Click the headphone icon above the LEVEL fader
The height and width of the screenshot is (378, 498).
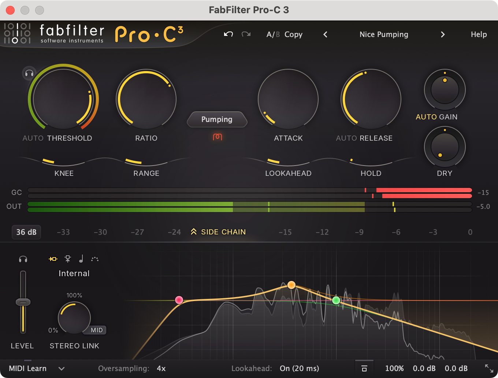pos(23,259)
